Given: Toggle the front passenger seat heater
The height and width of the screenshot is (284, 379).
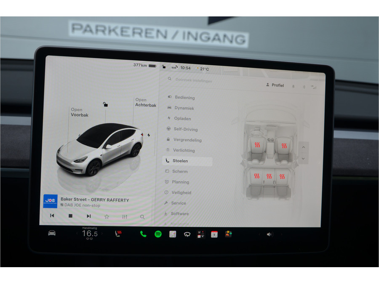Looking at the screenshot, I should click(x=284, y=146).
